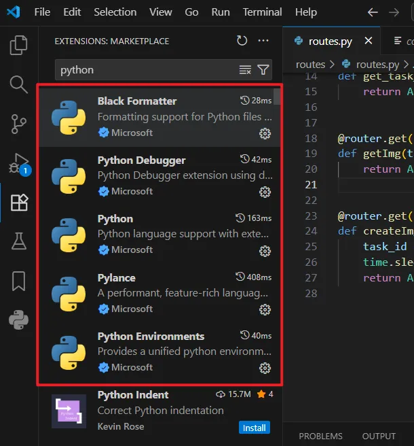Close the routes.py tab
The height and width of the screenshot is (446, 414).
click(369, 41)
